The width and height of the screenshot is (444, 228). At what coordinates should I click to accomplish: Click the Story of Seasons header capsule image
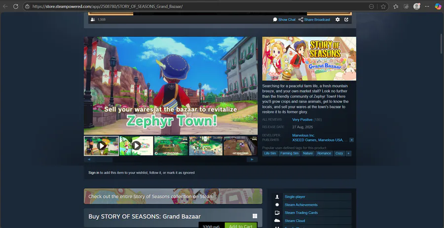(309, 59)
